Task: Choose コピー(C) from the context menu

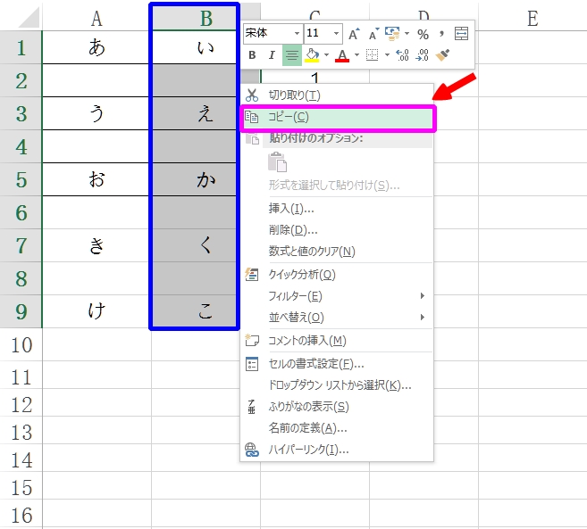Action: point(289,117)
